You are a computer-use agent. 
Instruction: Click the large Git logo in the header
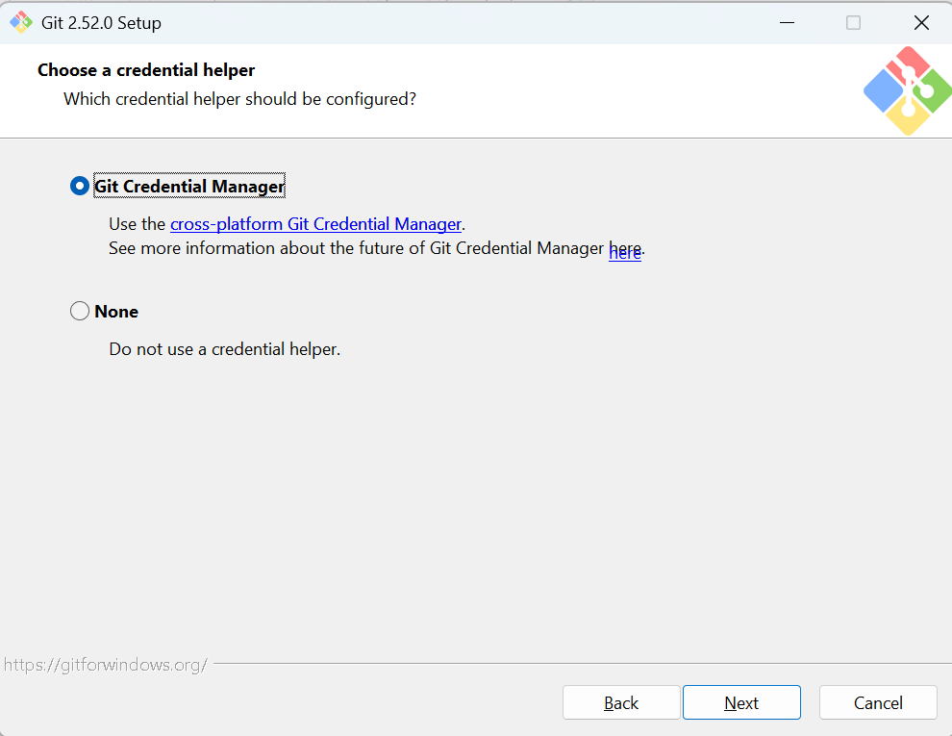(x=907, y=91)
